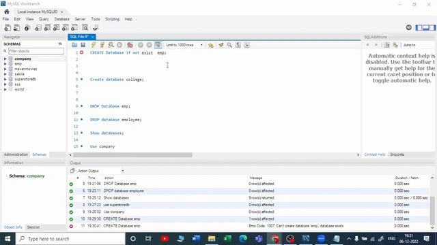Viewport: 437px width, 245px height.
Task: Open the File menu
Action: coord(5,19)
